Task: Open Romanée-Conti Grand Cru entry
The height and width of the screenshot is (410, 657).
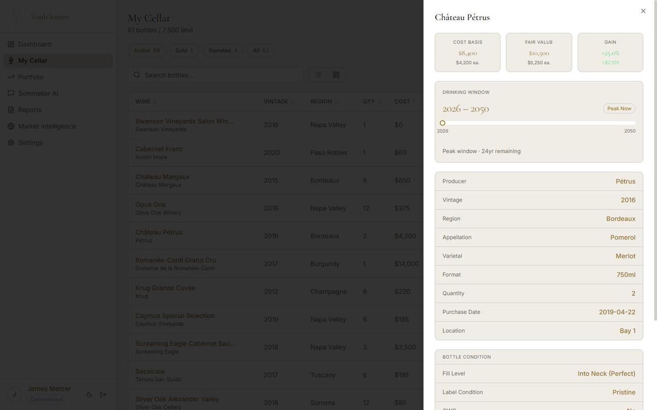Action: (x=276, y=264)
